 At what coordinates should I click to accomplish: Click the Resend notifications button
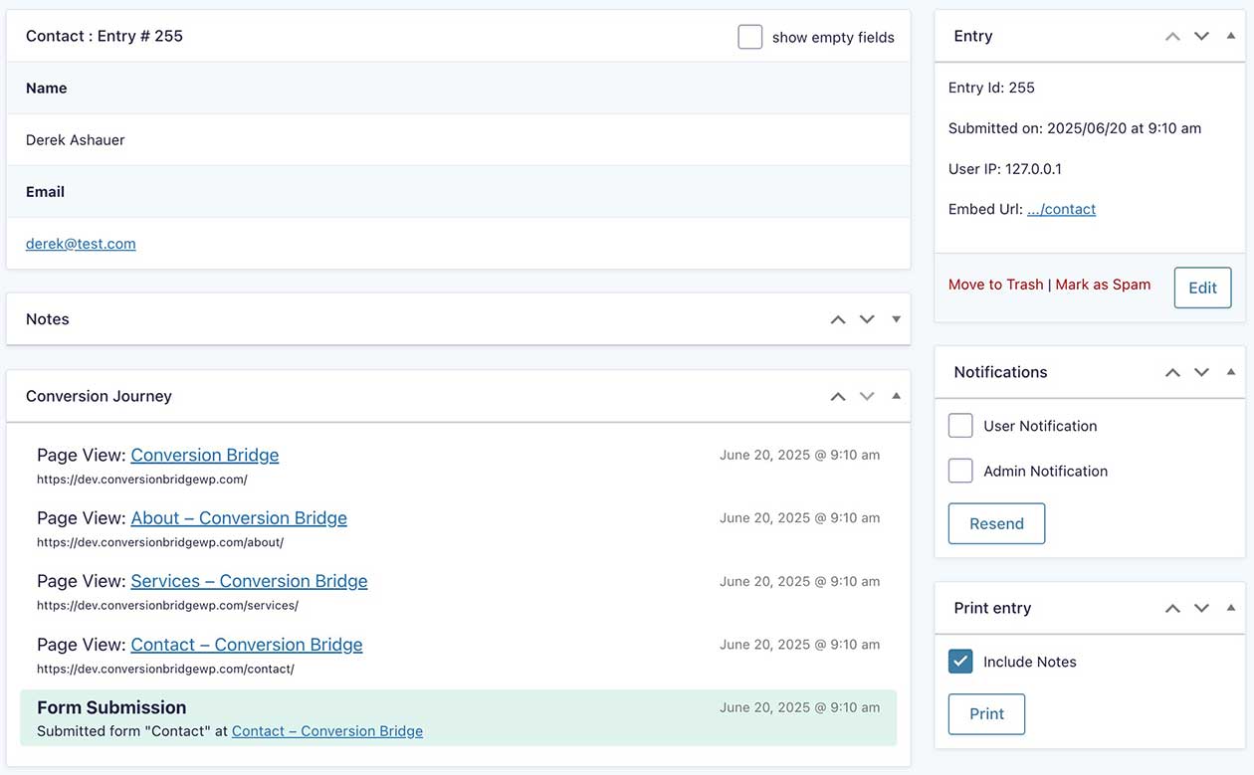click(x=996, y=523)
